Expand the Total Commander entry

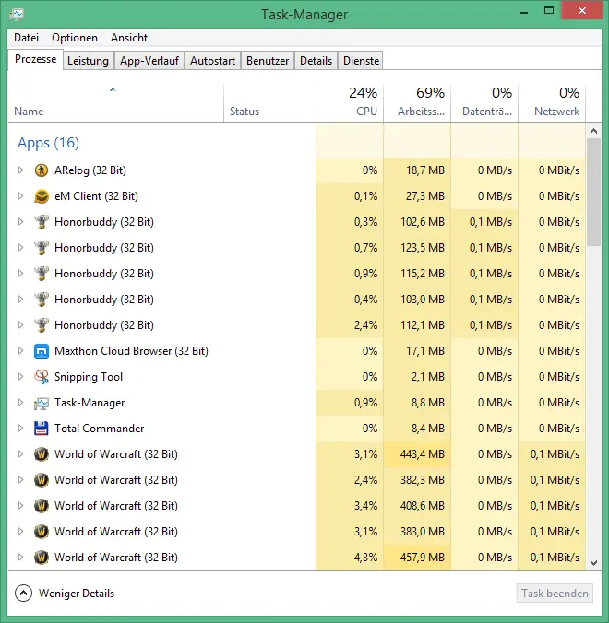(x=20, y=429)
